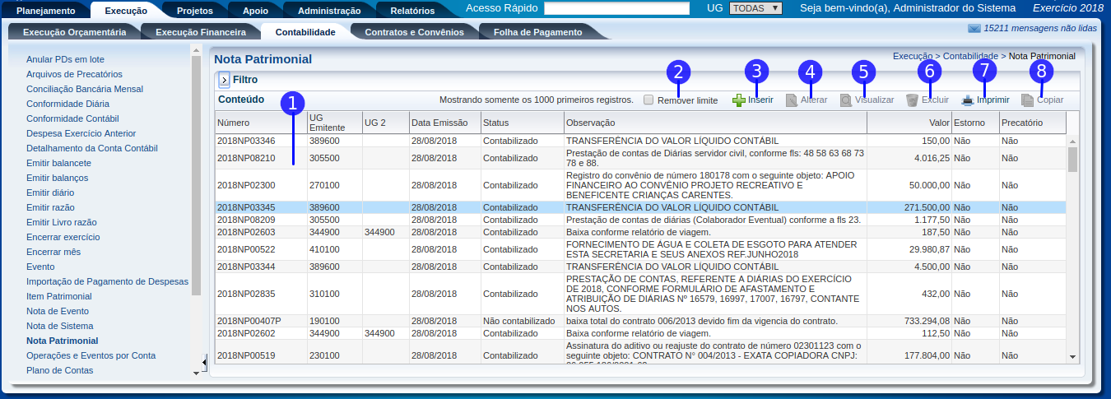Viewport: 1111px width, 399px height.
Task: Open the UG TODAS dropdown
Action: (755, 8)
